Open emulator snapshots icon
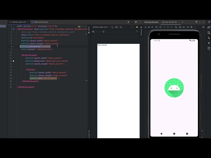This screenshot has width=211, height=158. coord(188,27)
